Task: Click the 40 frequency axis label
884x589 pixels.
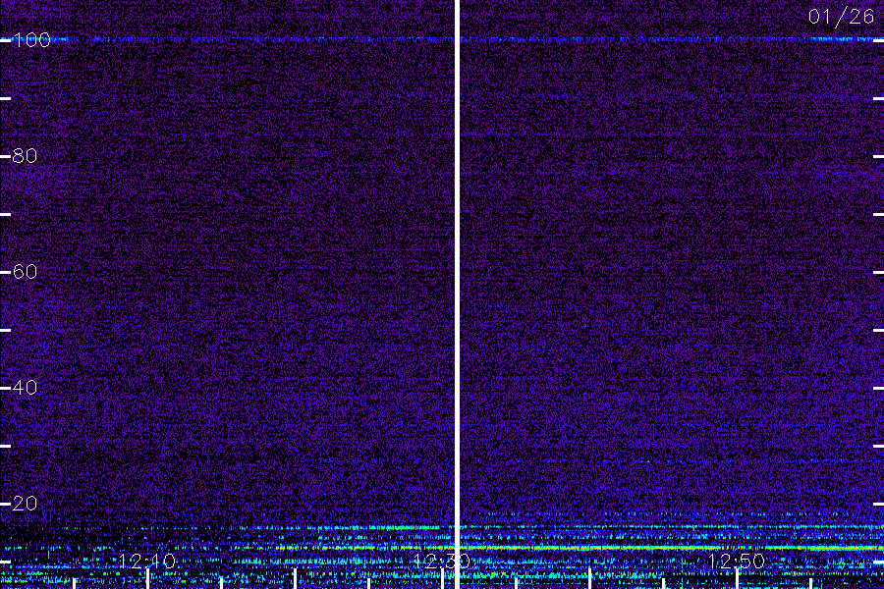Action: click(25, 388)
